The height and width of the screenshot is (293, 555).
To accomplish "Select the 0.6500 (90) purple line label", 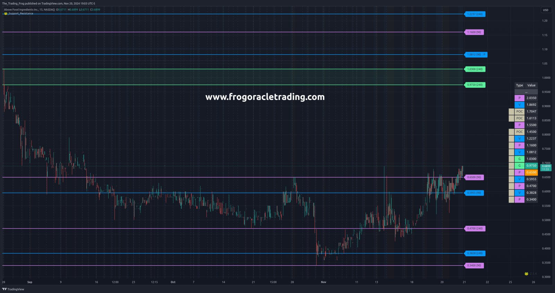I will [x=474, y=177].
